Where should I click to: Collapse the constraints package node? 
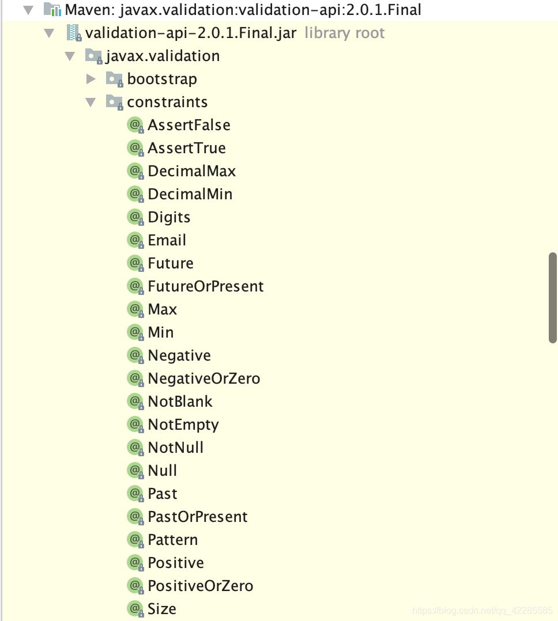coord(91,101)
